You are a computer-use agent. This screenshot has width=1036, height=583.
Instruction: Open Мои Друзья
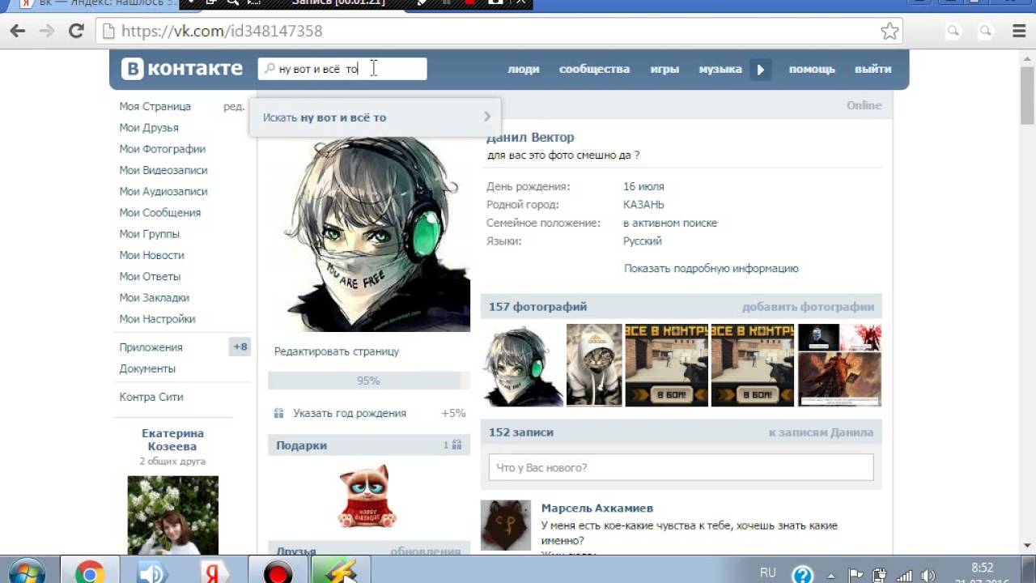click(x=149, y=127)
